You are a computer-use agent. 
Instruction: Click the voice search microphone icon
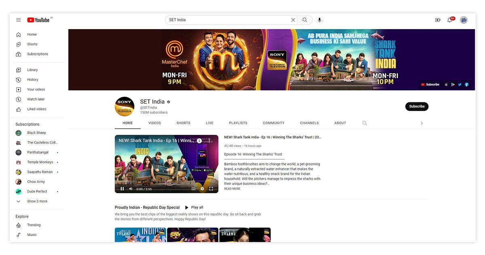tap(319, 20)
